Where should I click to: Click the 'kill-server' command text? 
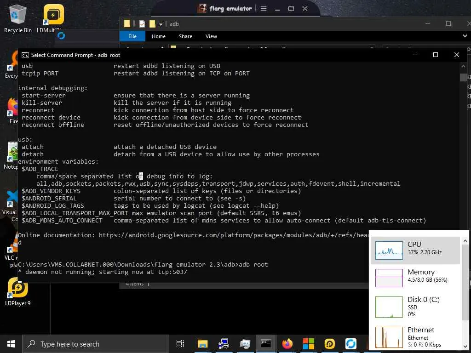click(42, 102)
